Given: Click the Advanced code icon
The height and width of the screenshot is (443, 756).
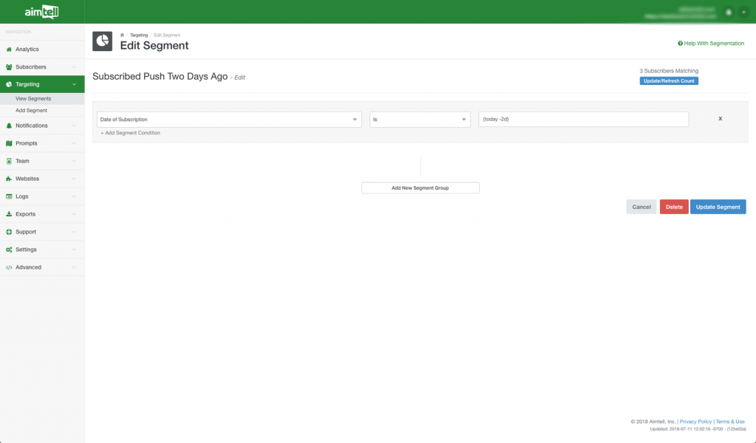Looking at the screenshot, I should (x=9, y=267).
